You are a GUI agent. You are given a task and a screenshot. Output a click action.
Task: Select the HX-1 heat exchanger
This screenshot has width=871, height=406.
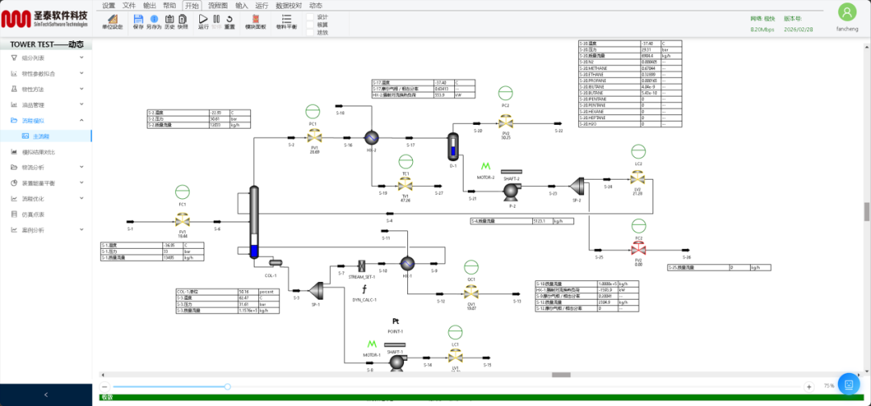(407, 263)
